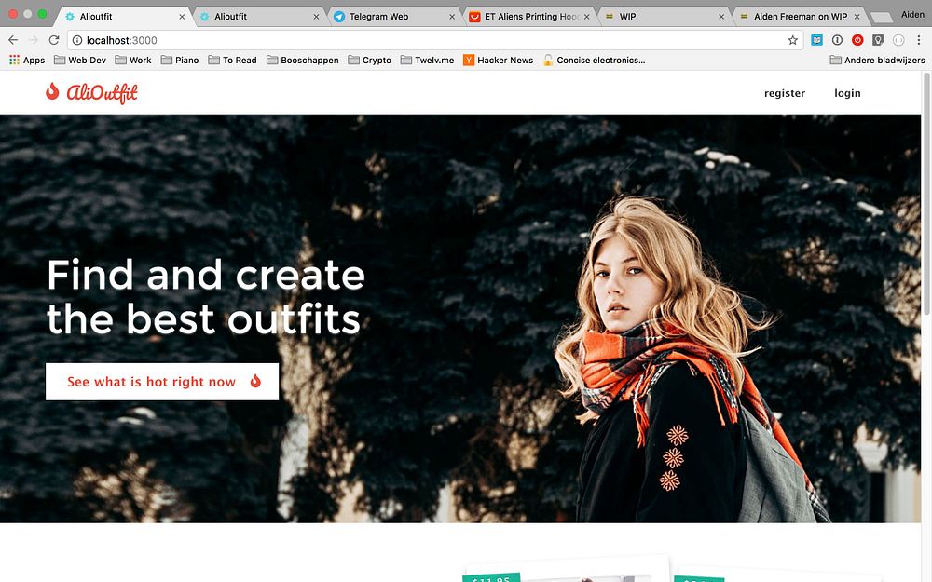This screenshot has height=582, width=932.
Task: Click the browser back arrow
Action: point(13,40)
